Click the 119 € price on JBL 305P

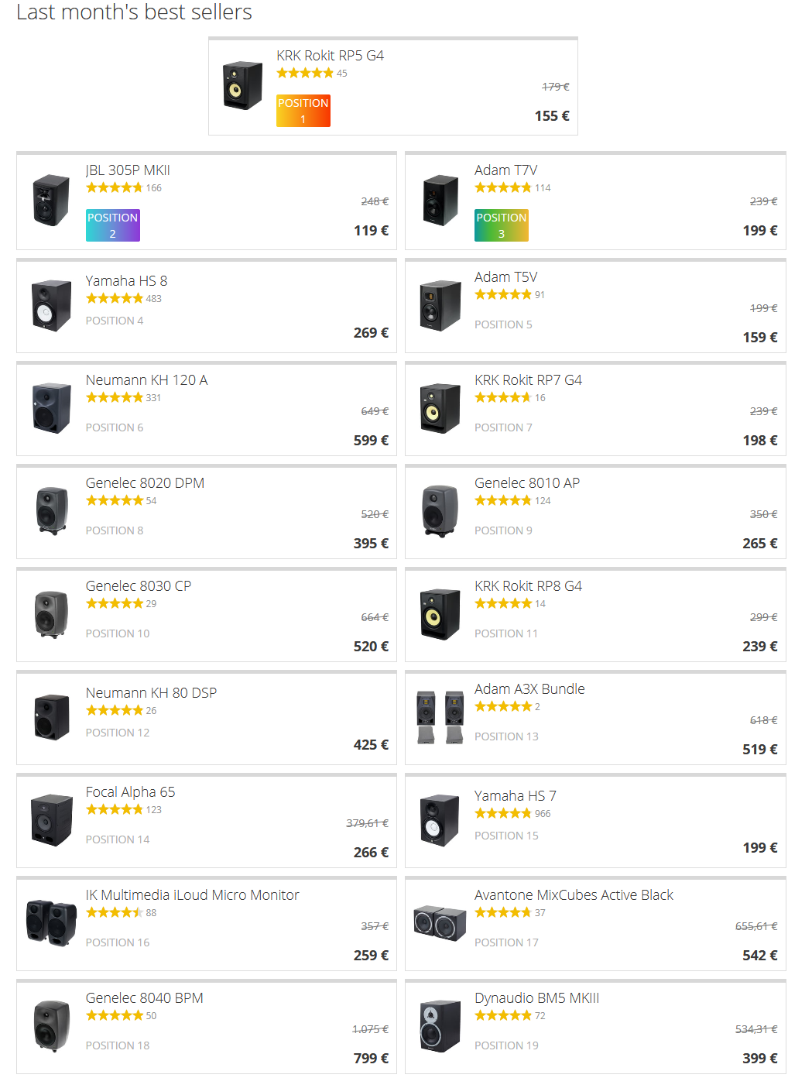click(x=371, y=231)
